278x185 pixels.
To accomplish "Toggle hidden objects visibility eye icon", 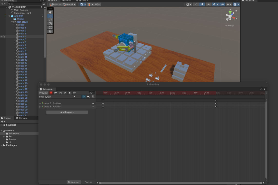I will pyautogui.click(x=222, y=4).
